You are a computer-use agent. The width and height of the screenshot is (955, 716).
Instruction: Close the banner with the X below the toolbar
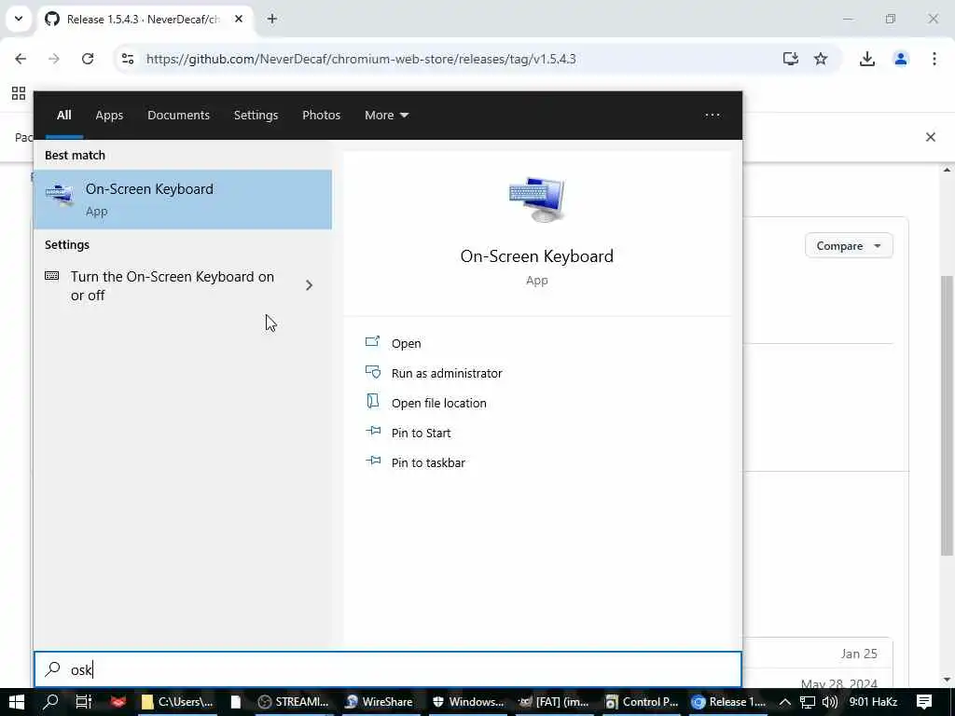(930, 137)
